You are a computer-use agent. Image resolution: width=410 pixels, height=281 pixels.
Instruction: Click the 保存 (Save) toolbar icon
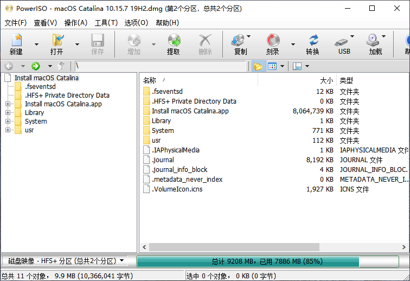coord(97,44)
